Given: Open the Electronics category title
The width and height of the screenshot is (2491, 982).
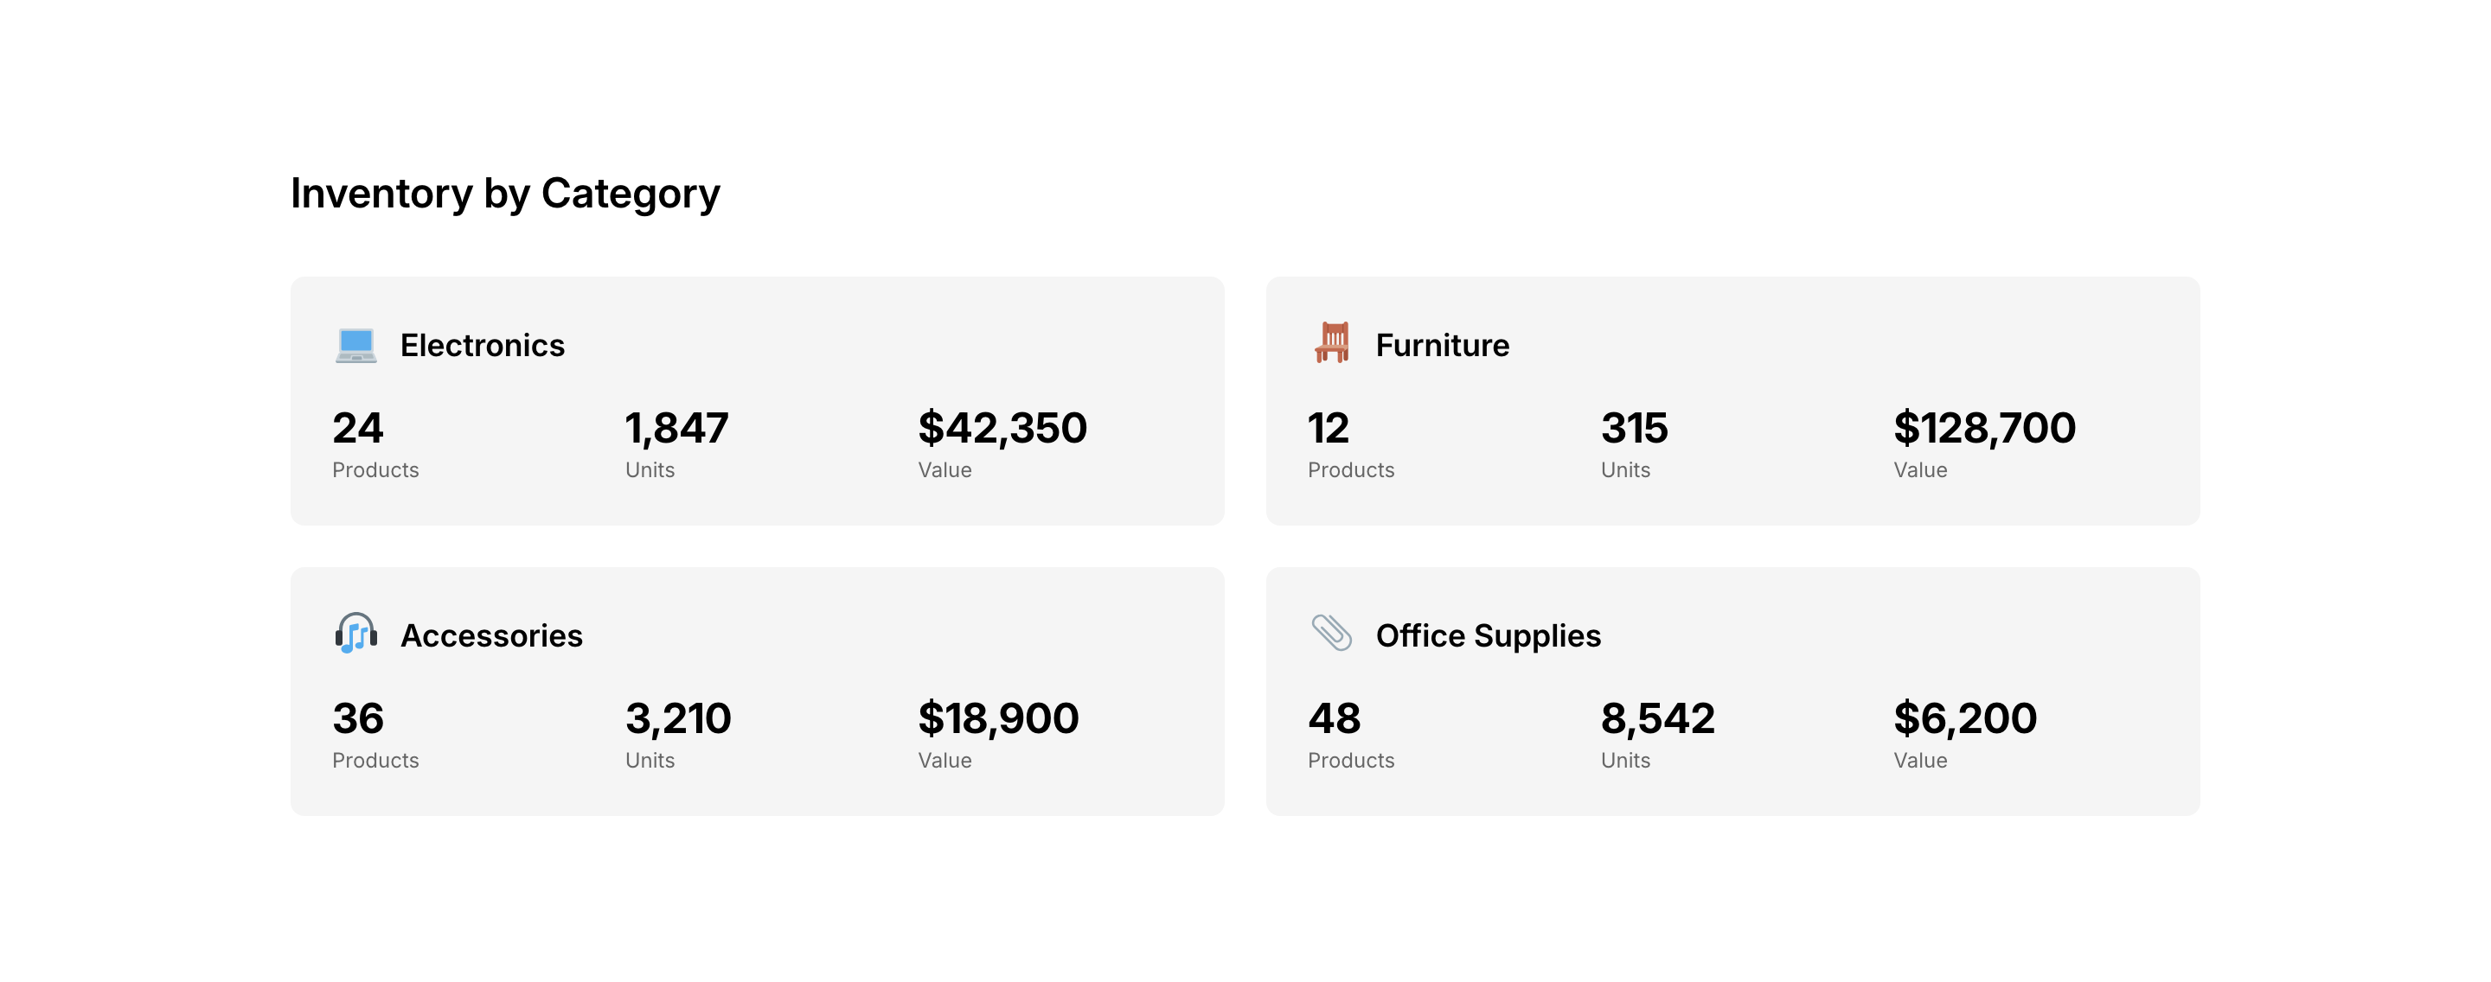Looking at the screenshot, I should (482, 345).
